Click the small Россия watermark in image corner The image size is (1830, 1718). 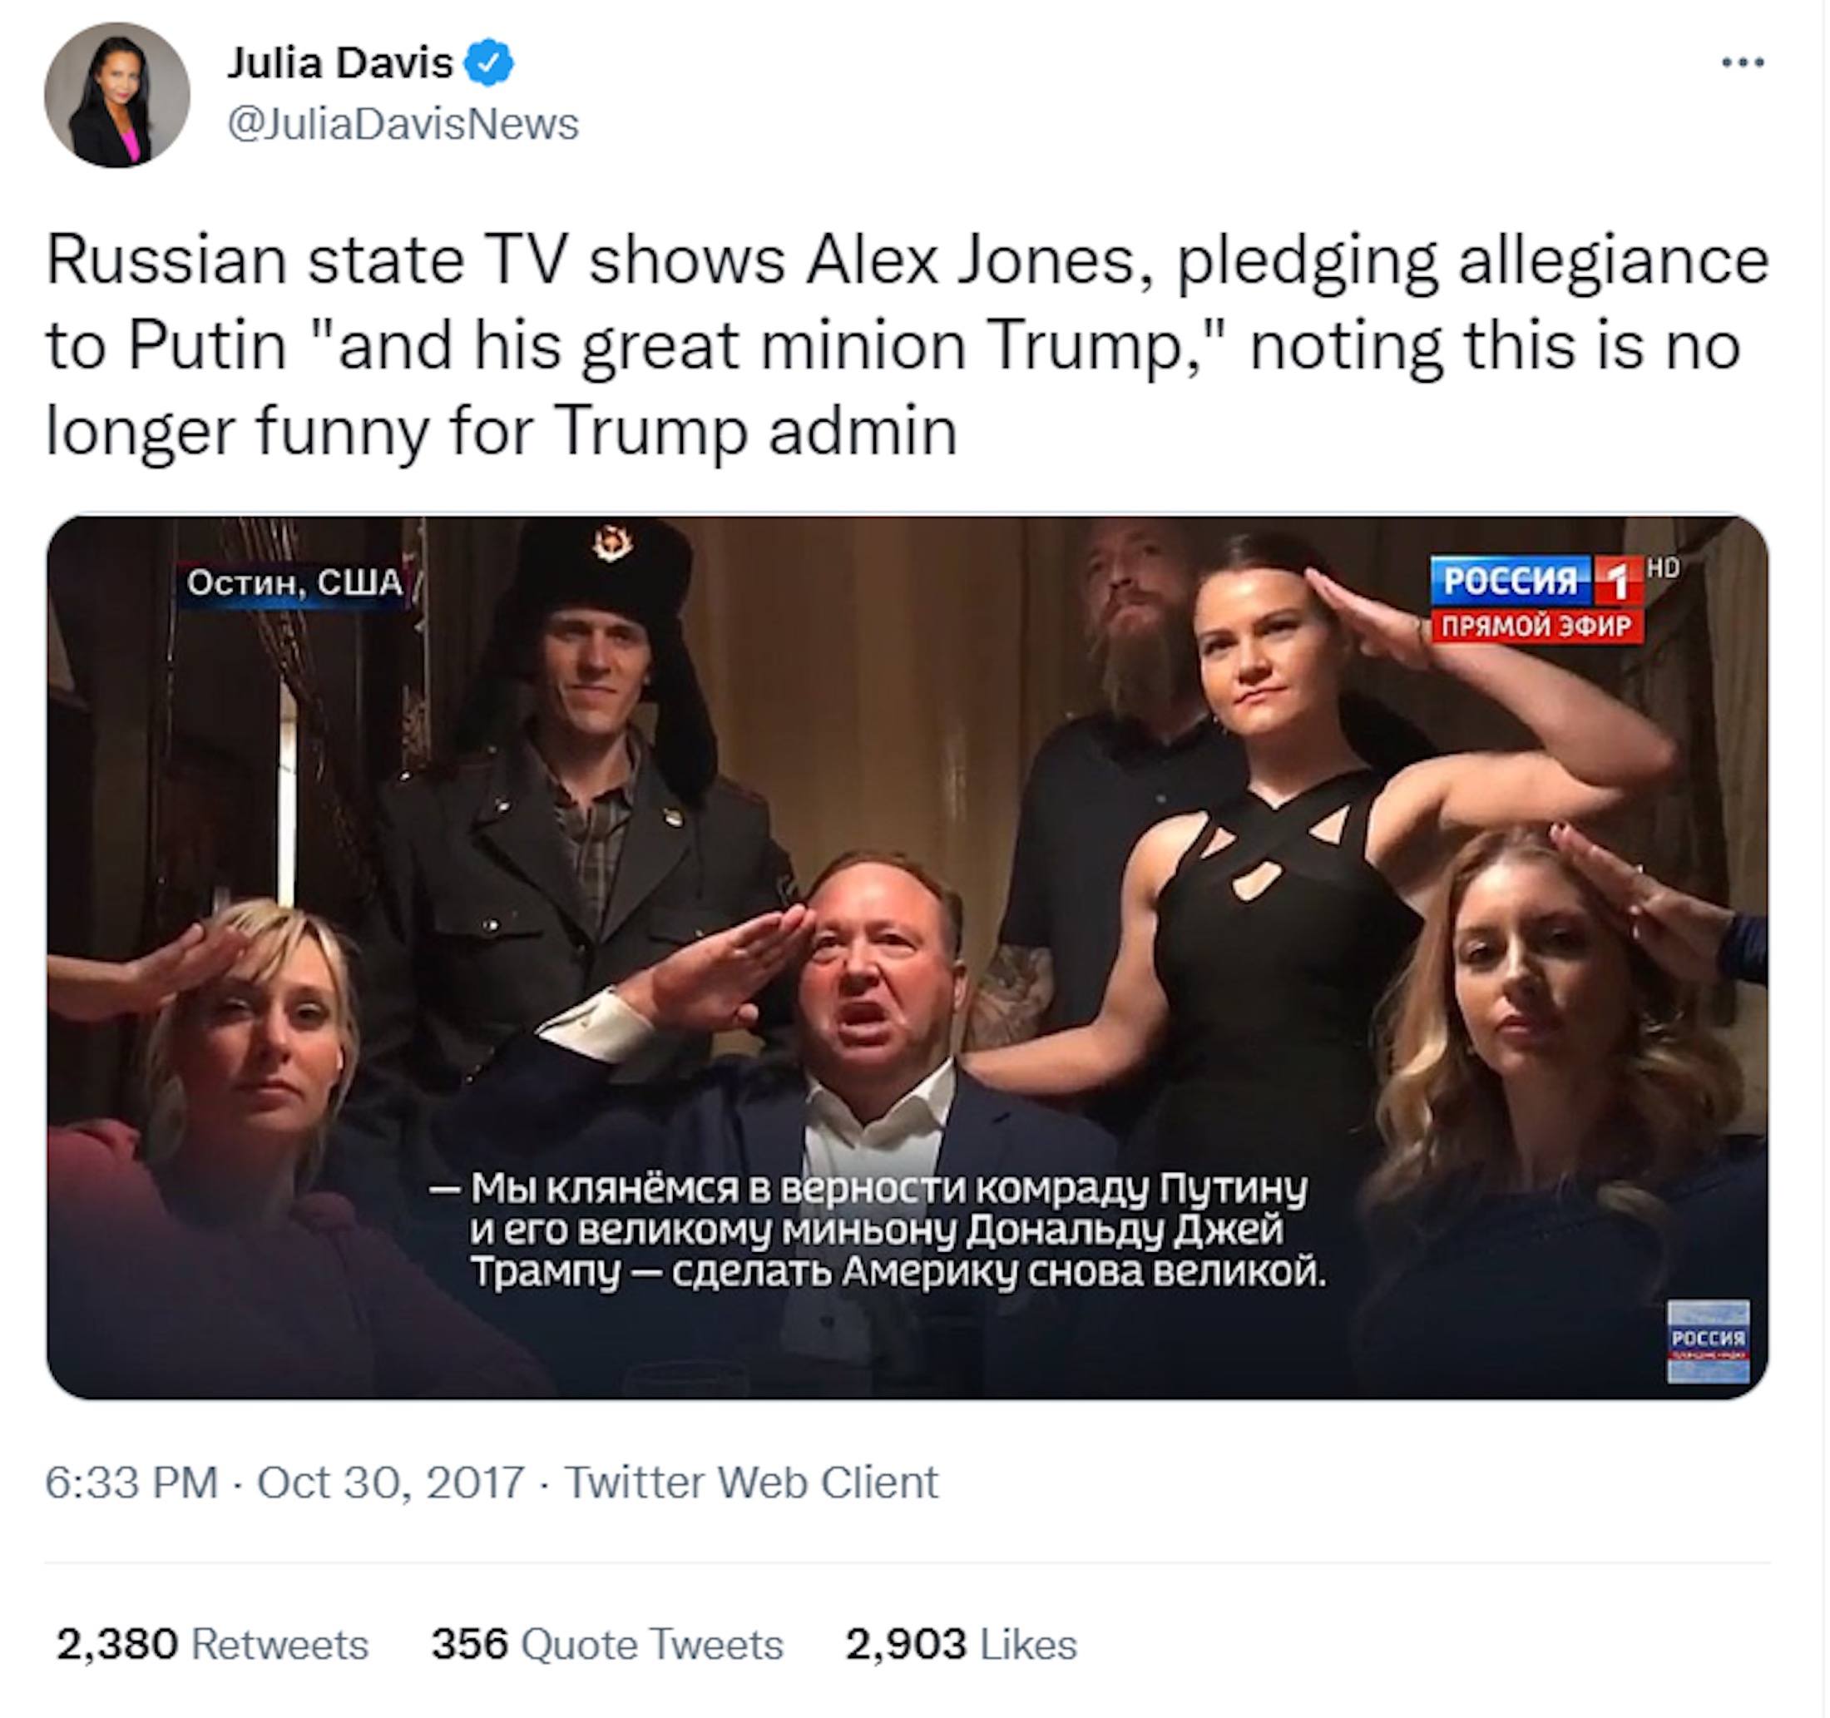1708,1340
